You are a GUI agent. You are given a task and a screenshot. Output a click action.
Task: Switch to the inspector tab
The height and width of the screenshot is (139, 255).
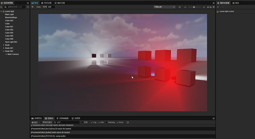coord(223,3)
